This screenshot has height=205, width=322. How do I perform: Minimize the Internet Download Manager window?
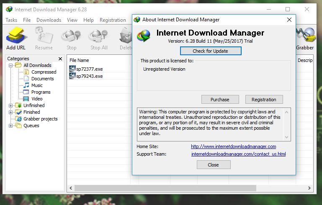click(x=269, y=10)
